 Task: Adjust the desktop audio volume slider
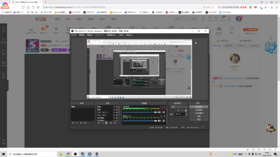pos(140,112)
